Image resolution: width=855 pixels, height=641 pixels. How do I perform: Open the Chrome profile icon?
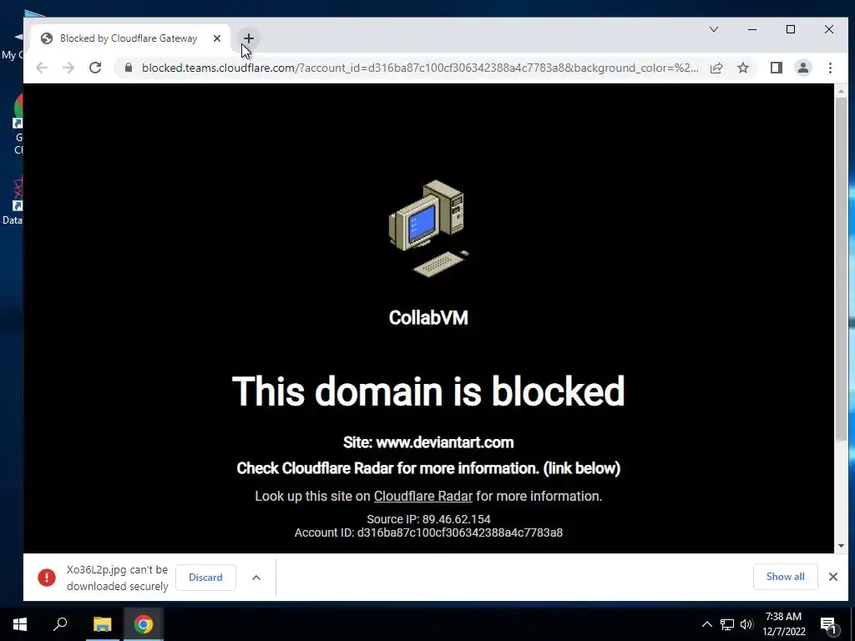coord(803,68)
